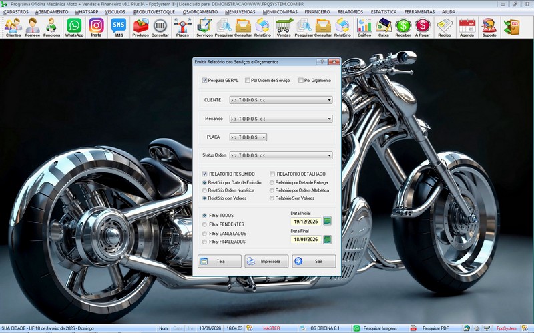The image size is (534, 333).
Task: Select Filtrar PENDENTES radio button
Action: [x=204, y=224]
